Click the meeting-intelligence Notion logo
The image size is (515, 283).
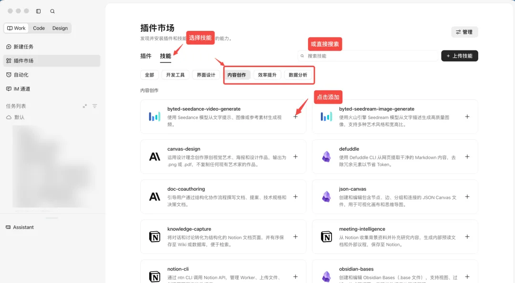[327, 236]
